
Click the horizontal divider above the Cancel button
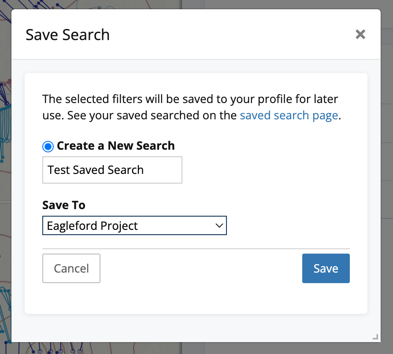(196, 249)
